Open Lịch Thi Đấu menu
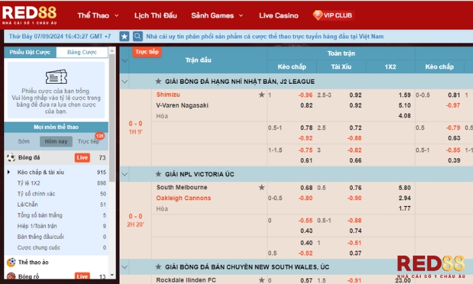This screenshot has width=473, height=284. pyautogui.click(x=155, y=16)
